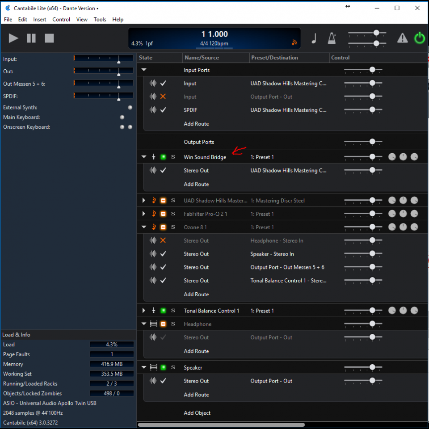Screen dimensions: 429x429
Task: Enable the disabled Input to Output Port - Out route
Action: coord(163,97)
